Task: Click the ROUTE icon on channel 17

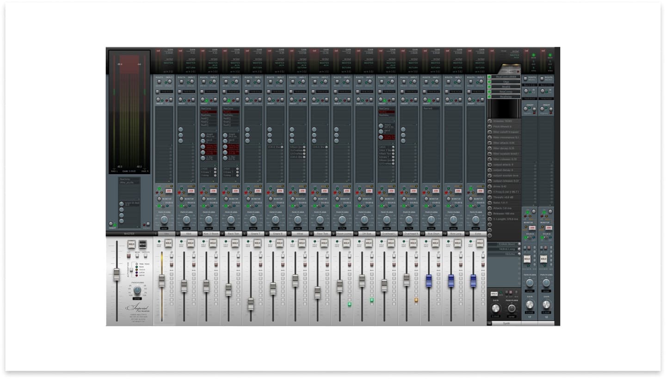Action: pos(525,79)
